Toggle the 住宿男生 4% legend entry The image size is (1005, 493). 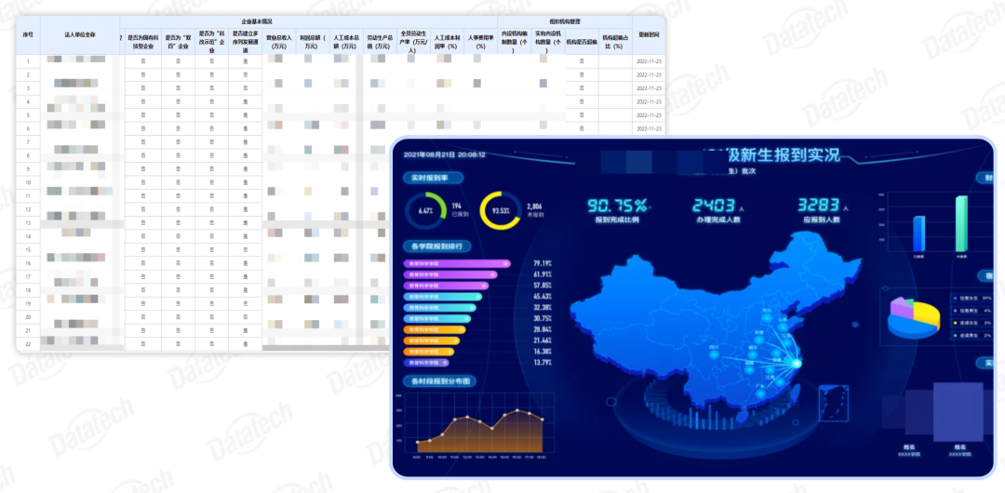pyautogui.click(x=972, y=311)
